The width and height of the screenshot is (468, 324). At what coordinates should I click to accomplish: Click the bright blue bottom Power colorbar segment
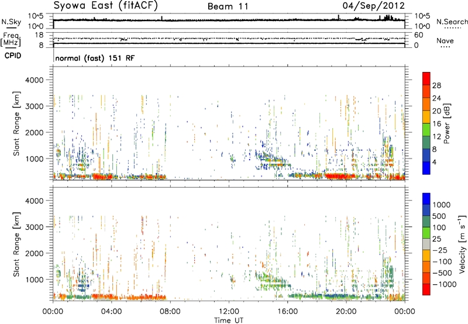(426, 168)
